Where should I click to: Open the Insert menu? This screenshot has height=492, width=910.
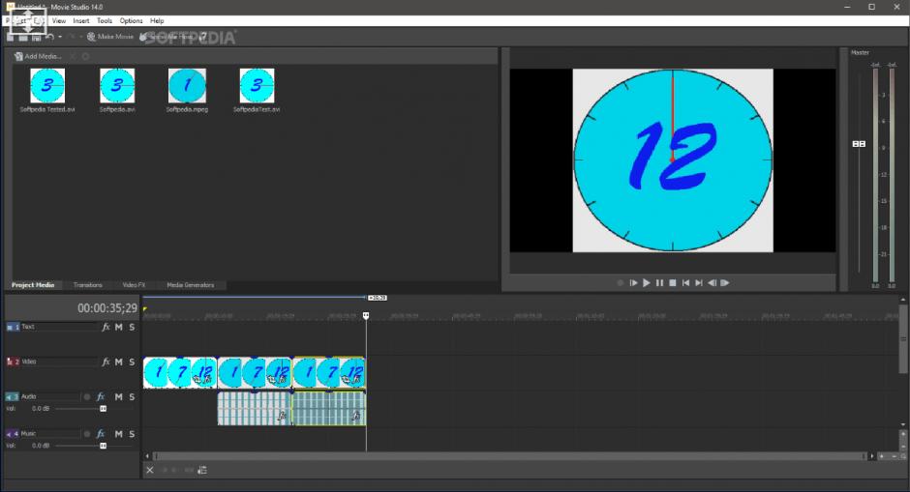[80, 20]
